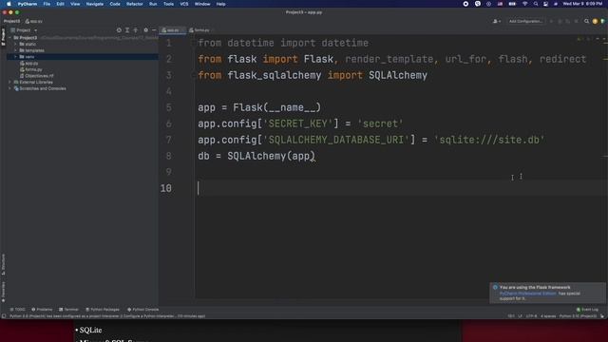Open the Python Packages tool window
The width and height of the screenshot is (608, 342).
coord(103,310)
